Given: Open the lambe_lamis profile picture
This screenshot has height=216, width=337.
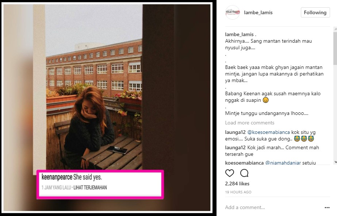Looking at the screenshot, I should [x=233, y=12].
